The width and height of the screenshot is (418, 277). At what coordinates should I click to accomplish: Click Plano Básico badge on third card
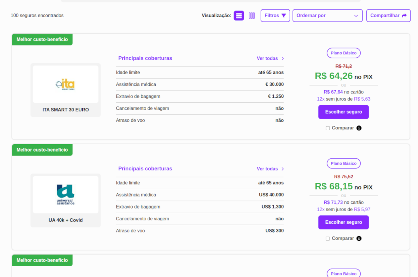344,273
